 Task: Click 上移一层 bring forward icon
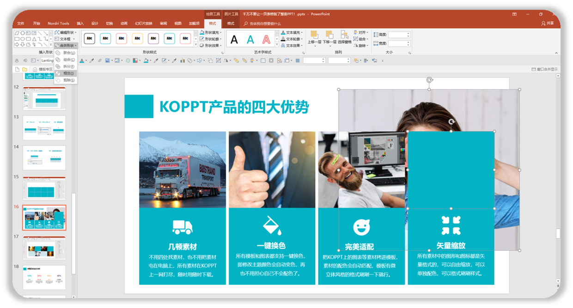(314, 35)
